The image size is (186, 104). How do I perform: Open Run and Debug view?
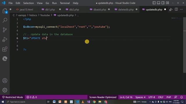(x=5, y=40)
